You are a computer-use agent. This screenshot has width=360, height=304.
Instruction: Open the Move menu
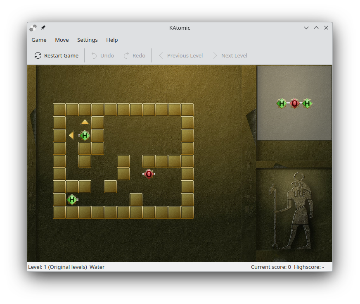click(x=62, y=40)
